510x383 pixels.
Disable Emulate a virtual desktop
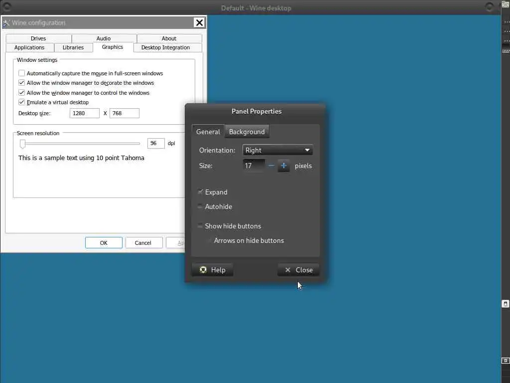(x=21, y=102)
